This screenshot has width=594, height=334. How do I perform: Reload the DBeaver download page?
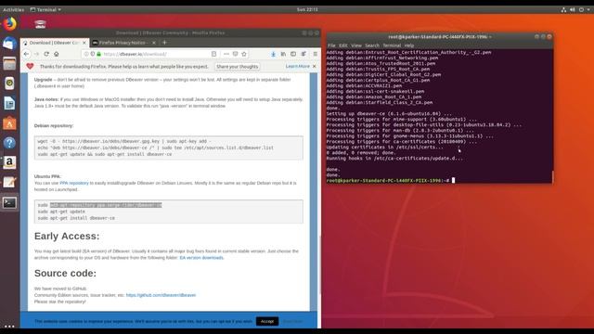[x=46, y=54]
